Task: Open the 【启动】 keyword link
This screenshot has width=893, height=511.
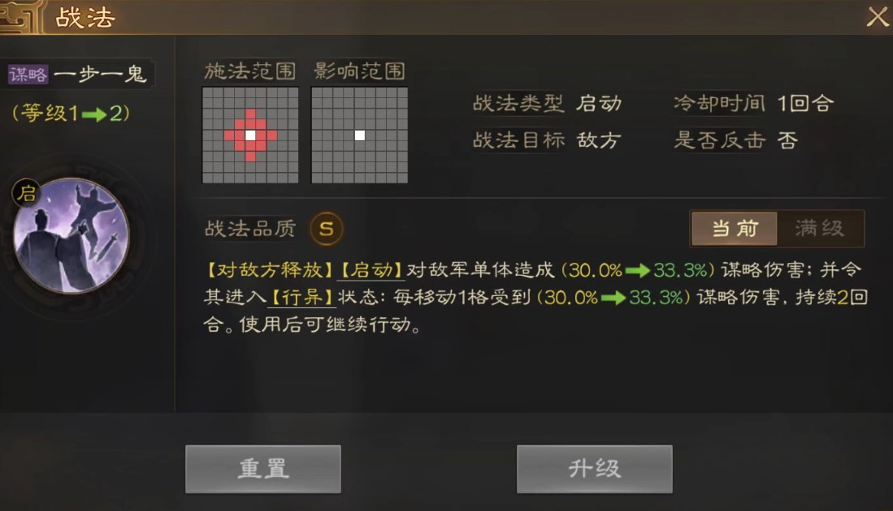Action: 371,269
